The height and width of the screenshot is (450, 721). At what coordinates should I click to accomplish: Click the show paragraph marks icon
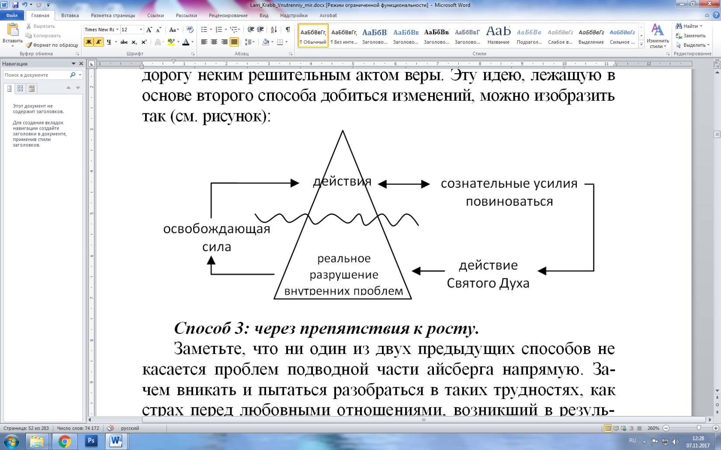[288, 30]
